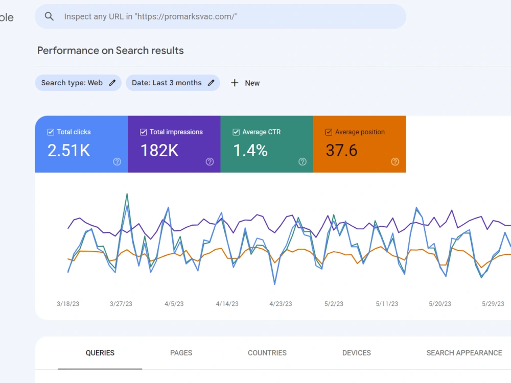Click pencil icon on Date filter

point(211,83)
